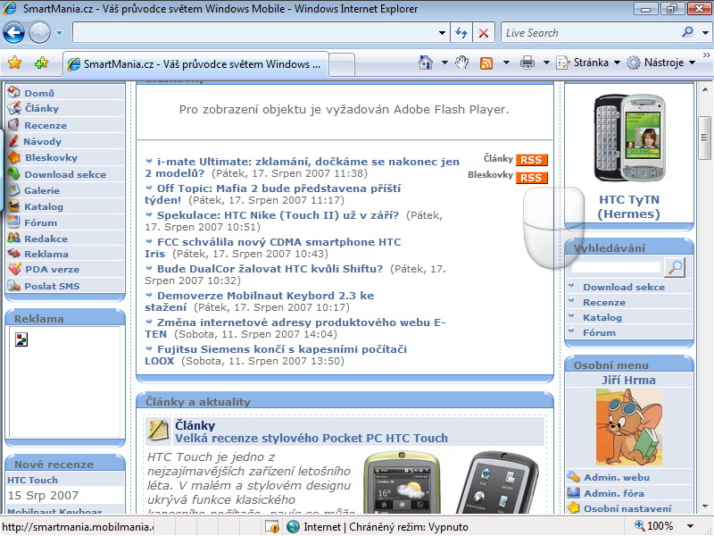Click the red Stop loading icon
The width and height of the screenshot is (714, 536).
[x=484, y=33]
